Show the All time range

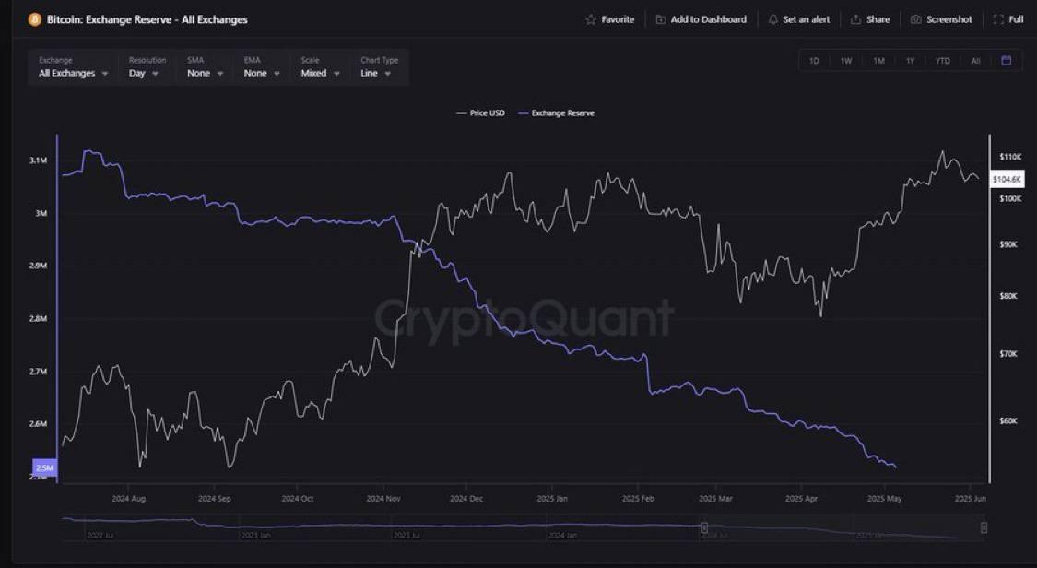click(975, 61)
